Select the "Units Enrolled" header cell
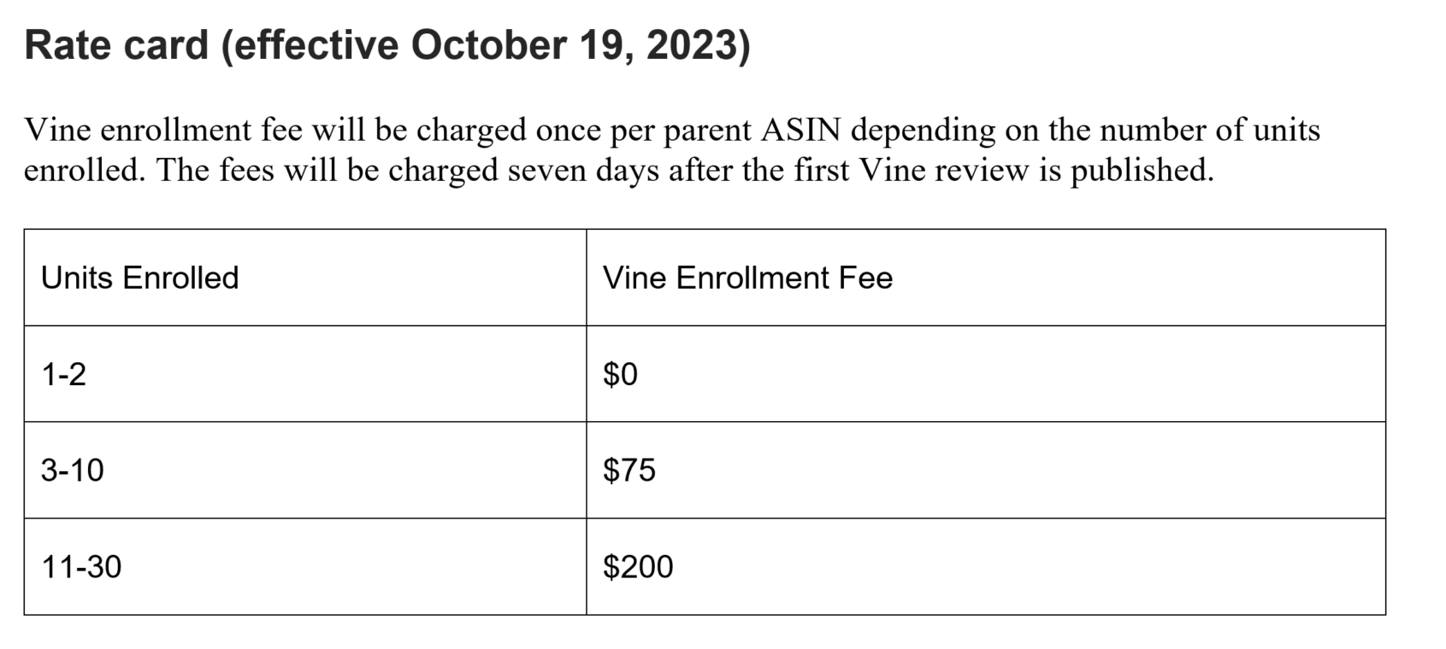The height and width of the screenshot is (649, 1446). [140, 278]
